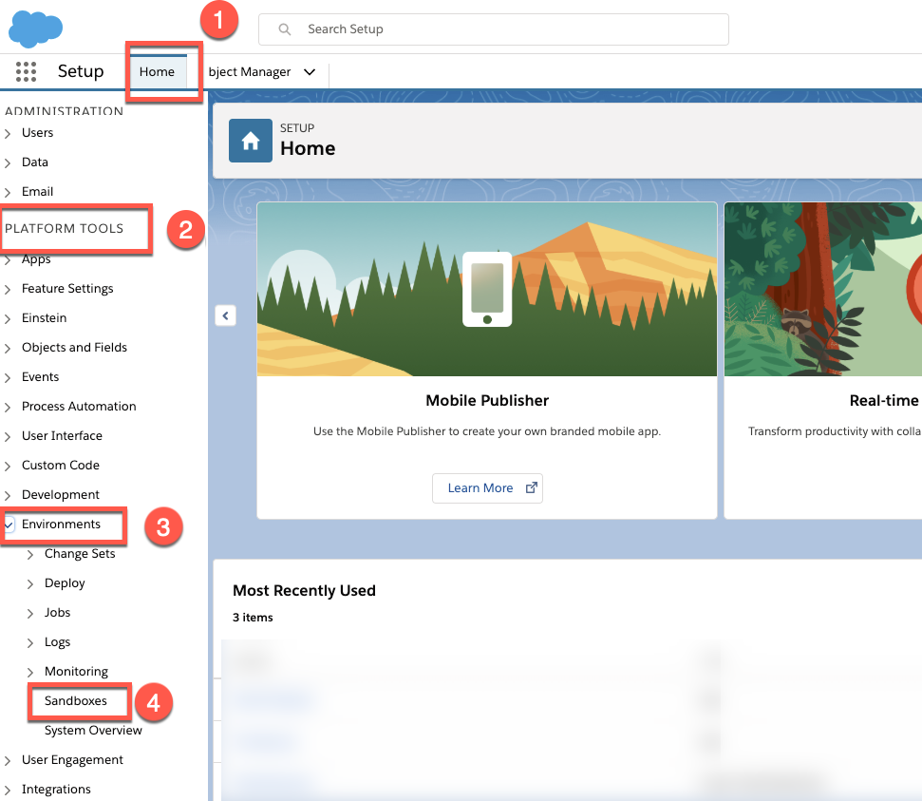Open Logs under Environments
This screenshot has width=922, height=801.
58,641
